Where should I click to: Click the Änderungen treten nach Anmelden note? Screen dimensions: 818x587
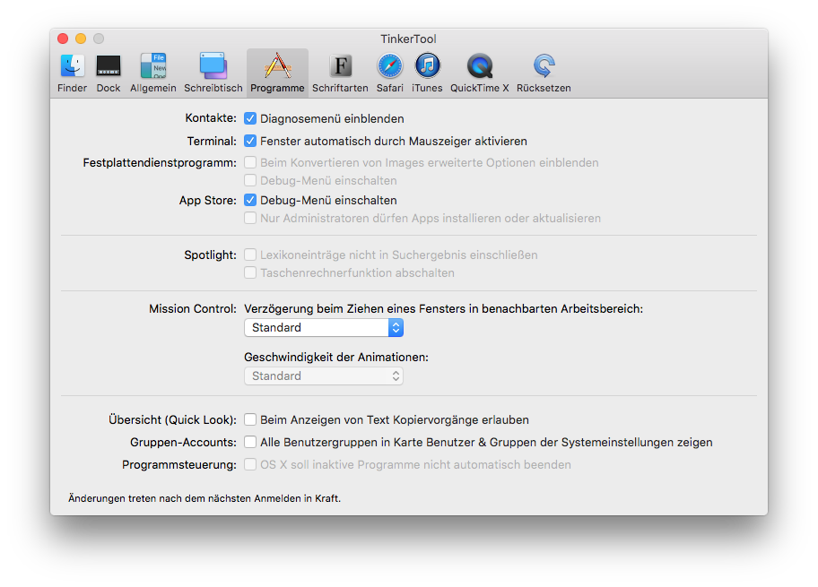click(204, 498)
